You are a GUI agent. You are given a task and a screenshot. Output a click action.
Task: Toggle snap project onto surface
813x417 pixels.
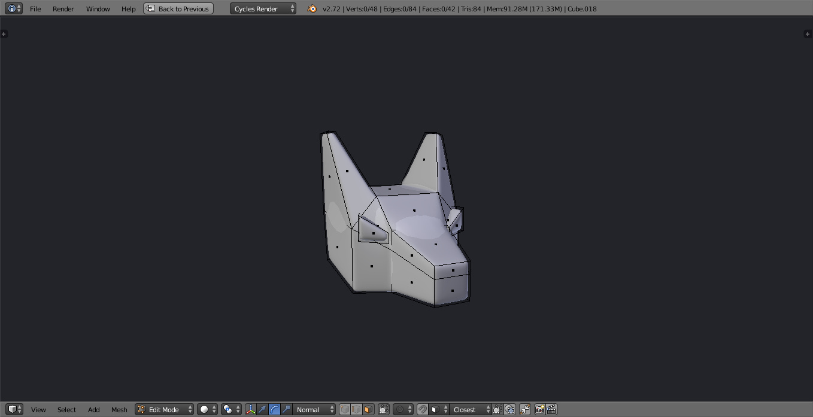(x=509, y=409)
